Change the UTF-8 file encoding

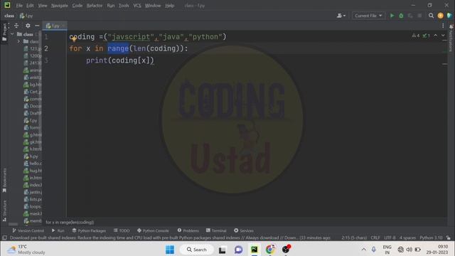coord(390,238)
